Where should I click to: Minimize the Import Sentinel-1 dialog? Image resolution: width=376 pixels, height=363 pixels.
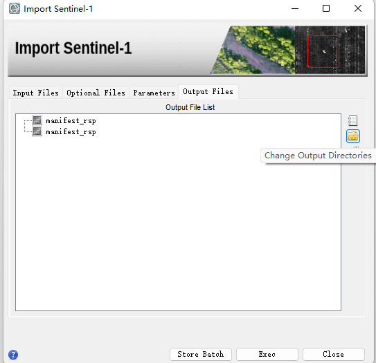[295, 8]
